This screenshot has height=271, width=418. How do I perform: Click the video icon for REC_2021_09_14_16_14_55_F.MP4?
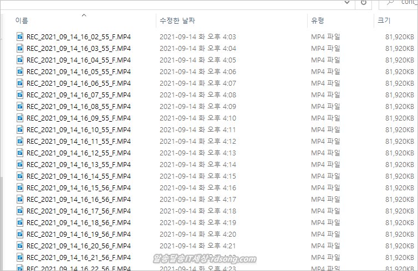click(x=20, y=176)
